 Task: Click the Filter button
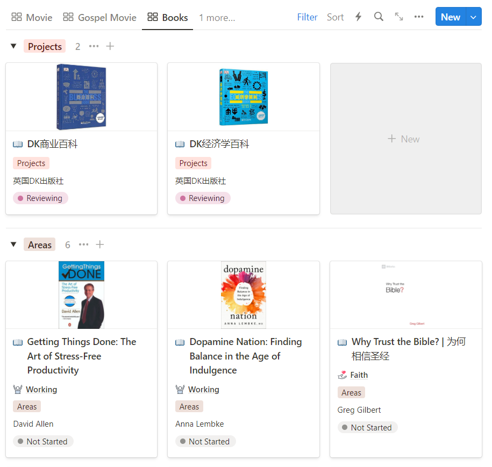pyautogui.click(x=307, y=17)
